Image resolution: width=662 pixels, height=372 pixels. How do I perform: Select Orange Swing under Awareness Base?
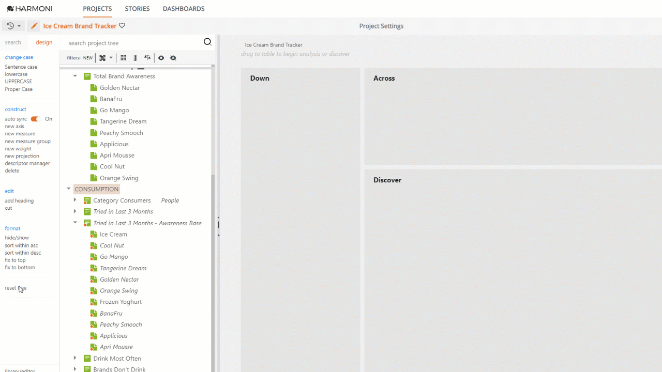119,291
